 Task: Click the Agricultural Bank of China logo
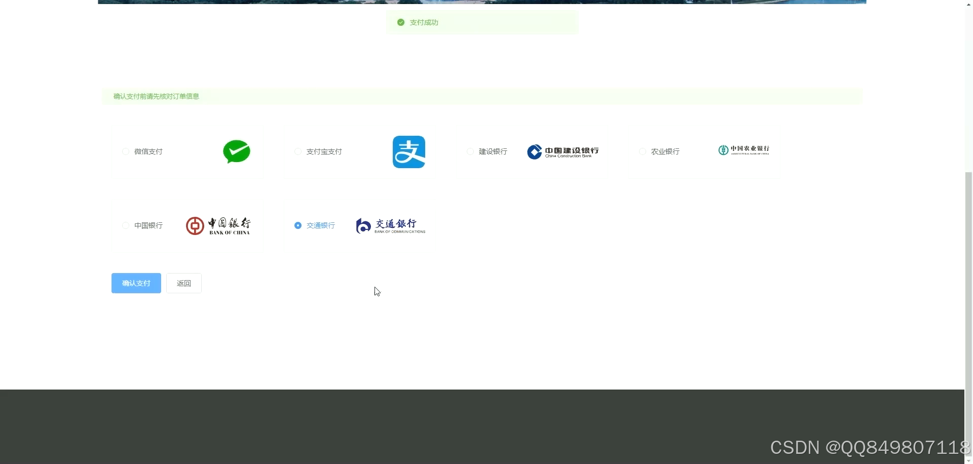click(744, 150)
